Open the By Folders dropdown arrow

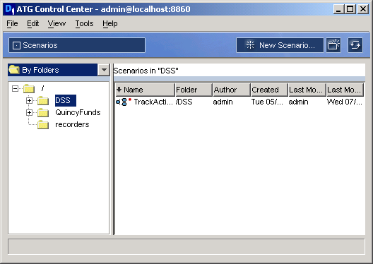tap(104, 70)
